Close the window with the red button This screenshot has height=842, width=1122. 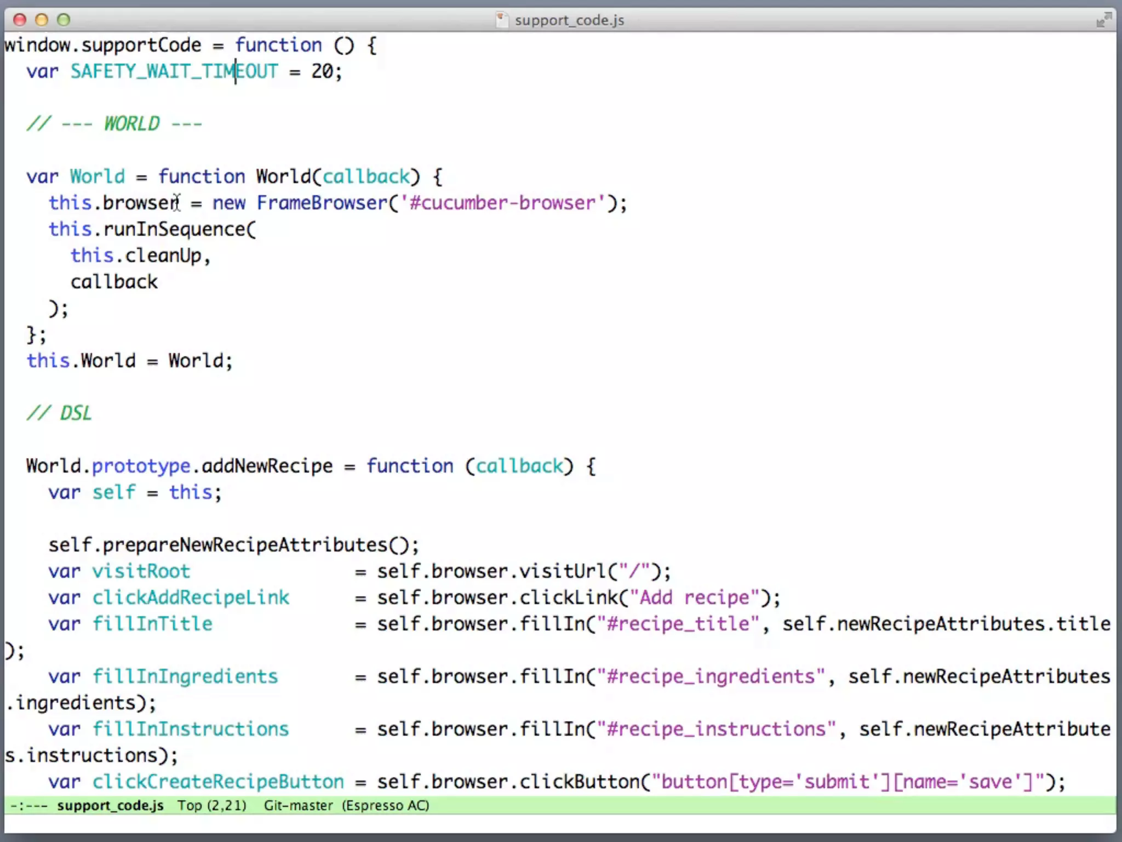pyautogui.click(x=20, y=20)
